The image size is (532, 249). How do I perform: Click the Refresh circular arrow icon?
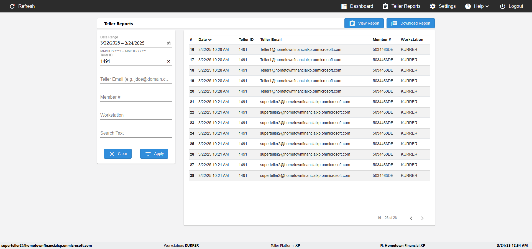coord(12,6)
